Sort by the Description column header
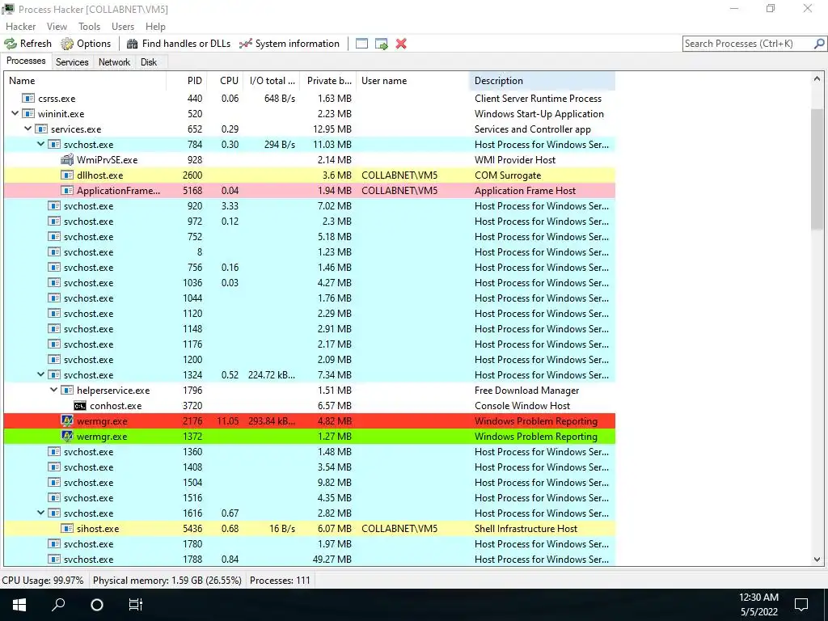The image size is (828, 621). 542,81
